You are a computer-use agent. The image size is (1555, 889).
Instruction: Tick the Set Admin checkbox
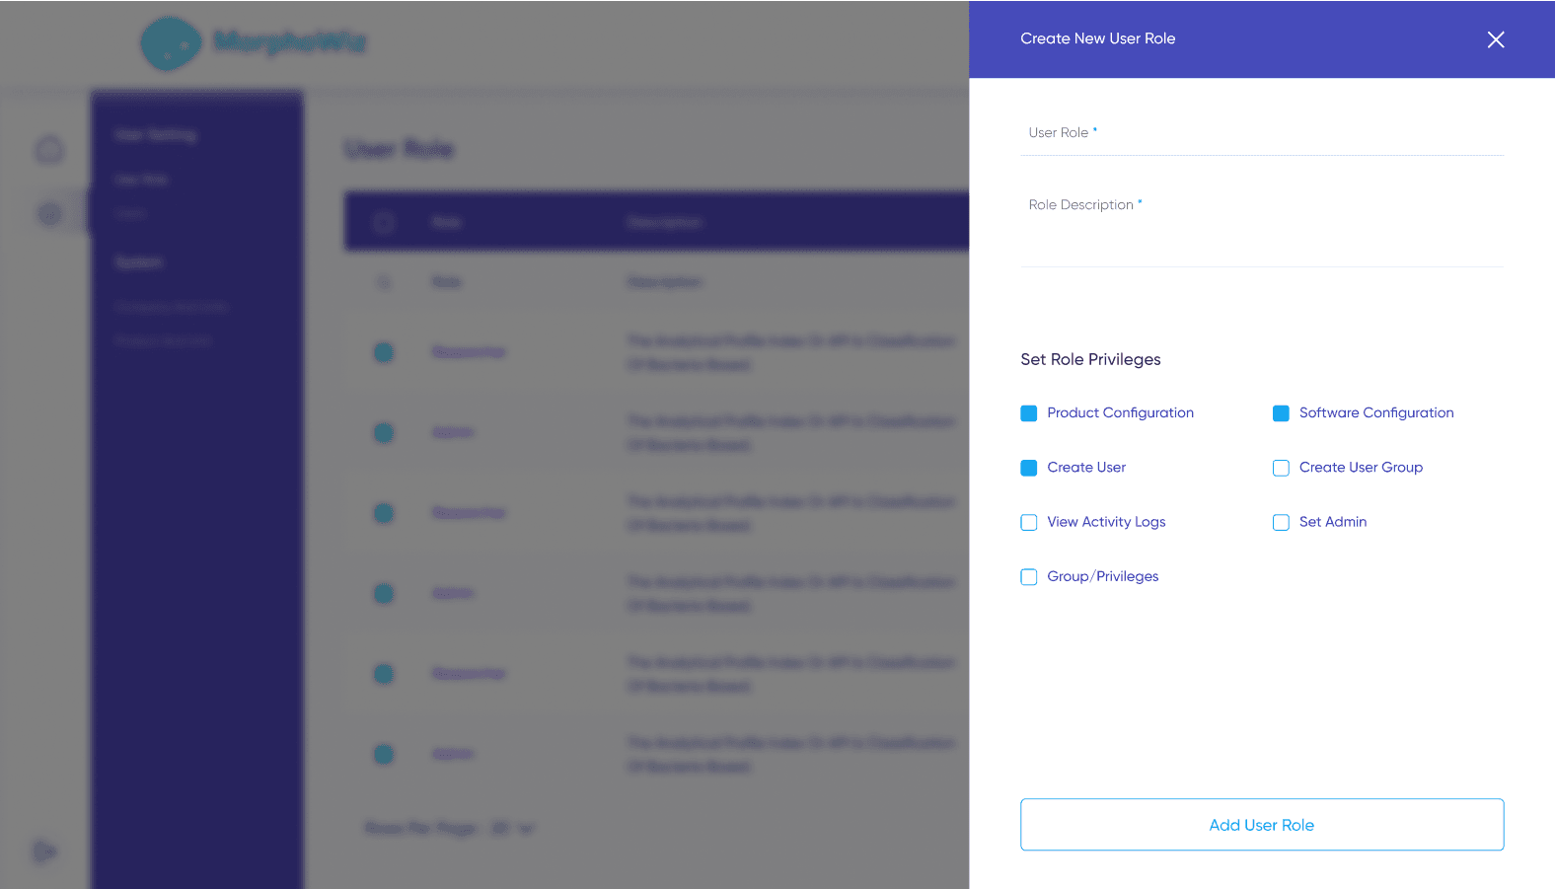coord(1281,522)
